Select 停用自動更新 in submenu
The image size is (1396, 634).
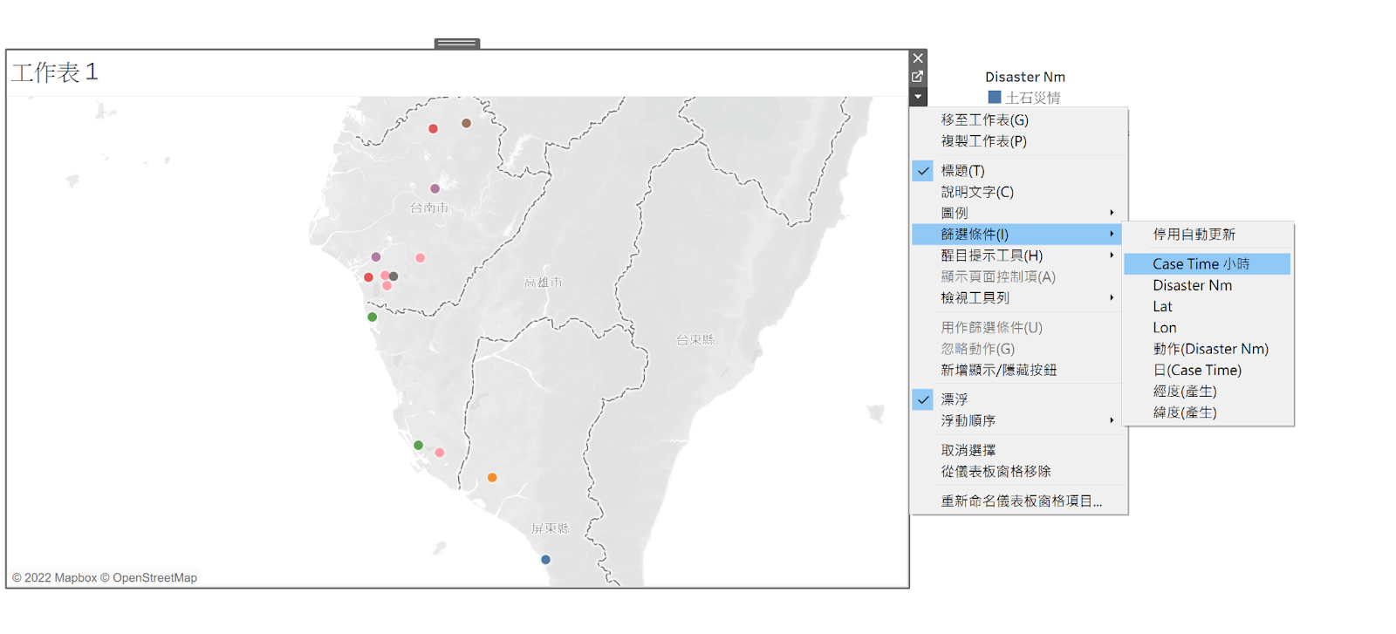tap(1208, 235)
